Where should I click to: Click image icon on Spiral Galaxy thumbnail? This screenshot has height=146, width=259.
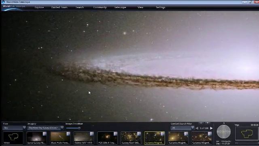tap(45, 134)
